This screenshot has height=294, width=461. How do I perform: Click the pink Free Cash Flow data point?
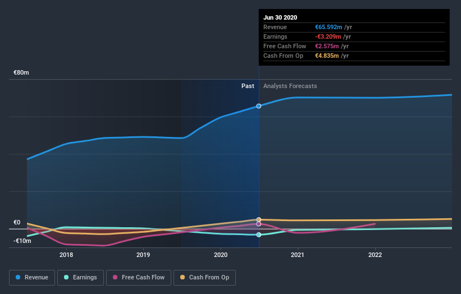click(258, 224)
